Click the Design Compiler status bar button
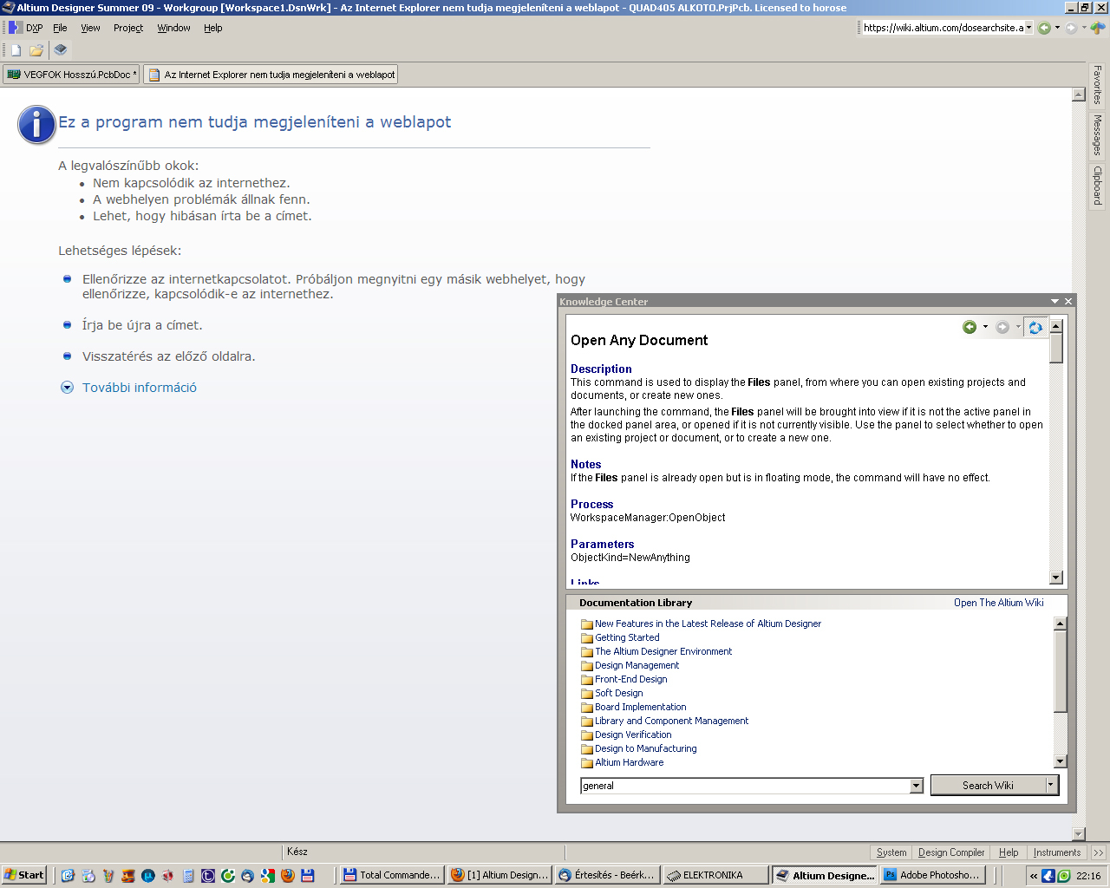Image resolution: width=1110 pixels, height=888 pixels. 951,852
